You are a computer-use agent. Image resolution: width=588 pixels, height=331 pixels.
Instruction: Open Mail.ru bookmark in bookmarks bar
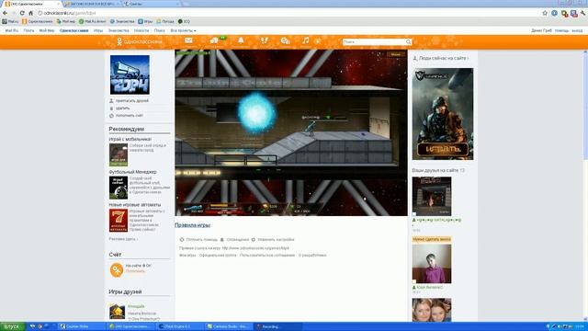10,22
